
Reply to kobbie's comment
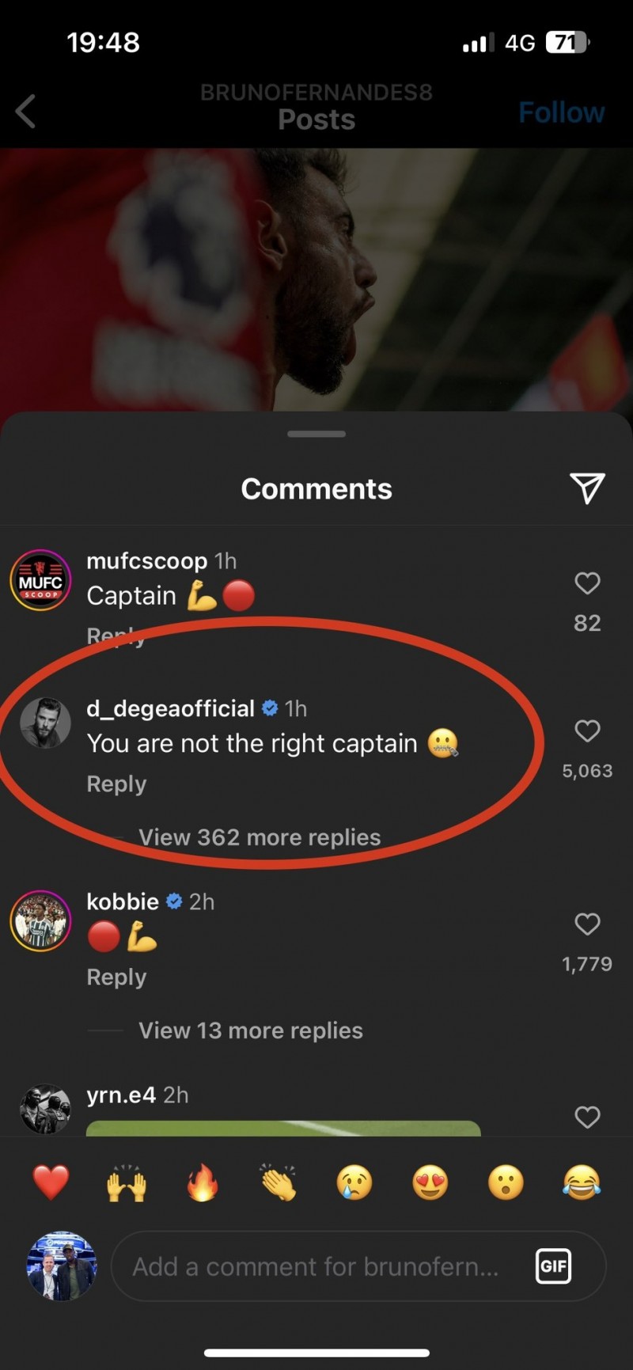[x=116, y=977]
